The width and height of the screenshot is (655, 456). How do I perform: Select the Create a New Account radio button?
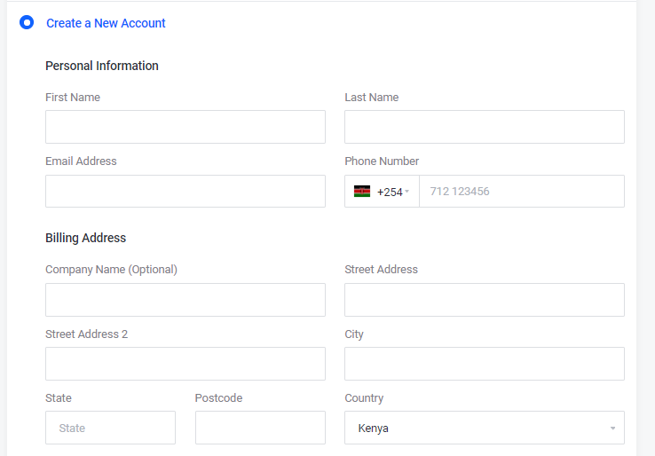tap(27, 23)
